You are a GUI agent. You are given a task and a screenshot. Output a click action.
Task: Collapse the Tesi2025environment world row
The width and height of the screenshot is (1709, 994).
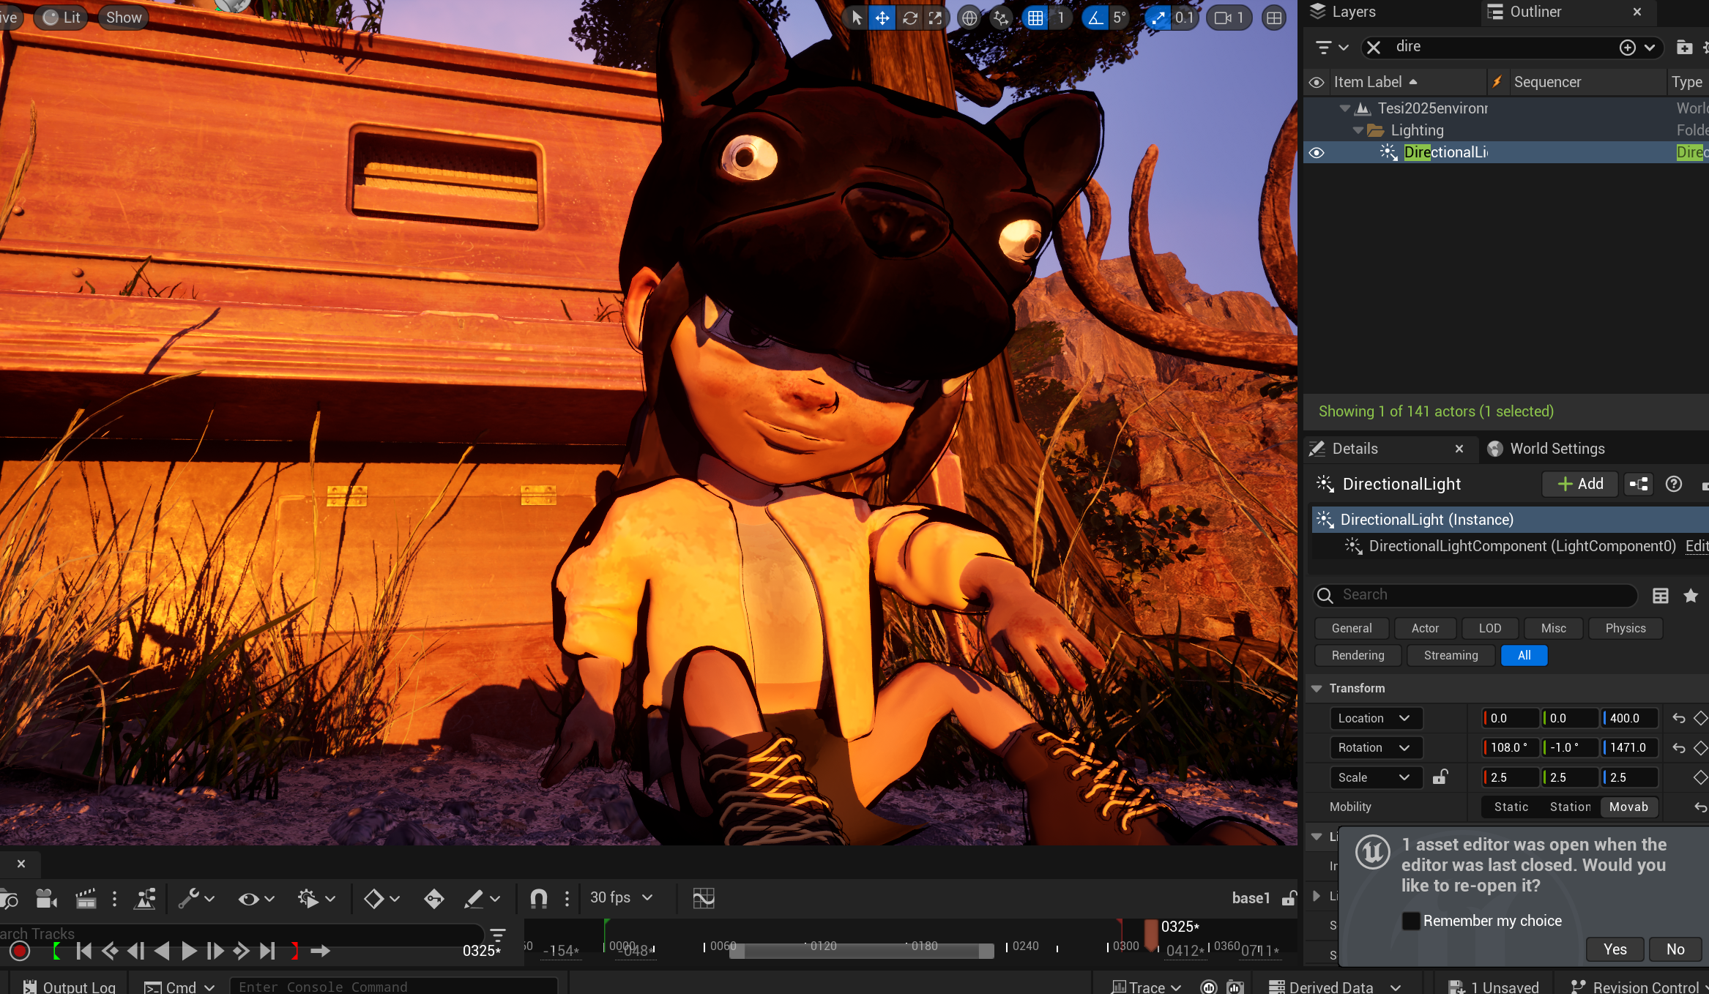[1344, 108]
